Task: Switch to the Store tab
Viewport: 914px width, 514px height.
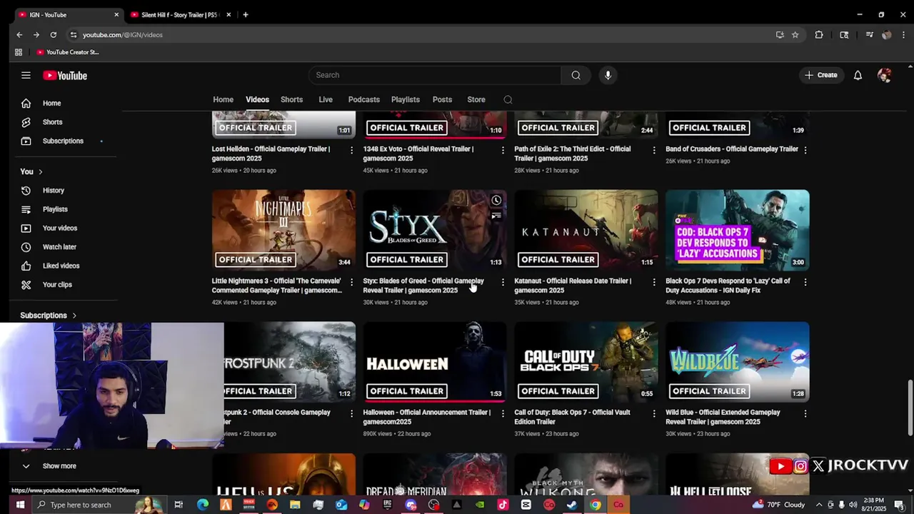Action: point(476,100)
